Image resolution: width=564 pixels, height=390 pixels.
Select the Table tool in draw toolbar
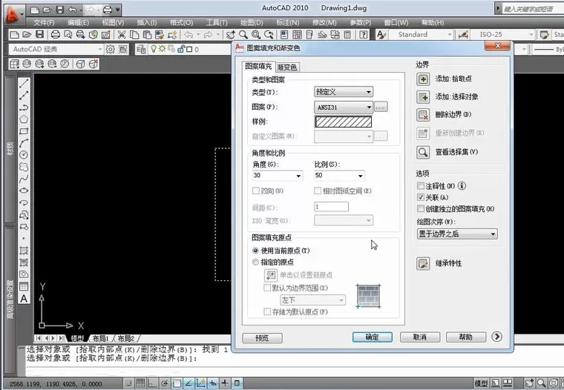pyautogui.click(x=24, y=286)
